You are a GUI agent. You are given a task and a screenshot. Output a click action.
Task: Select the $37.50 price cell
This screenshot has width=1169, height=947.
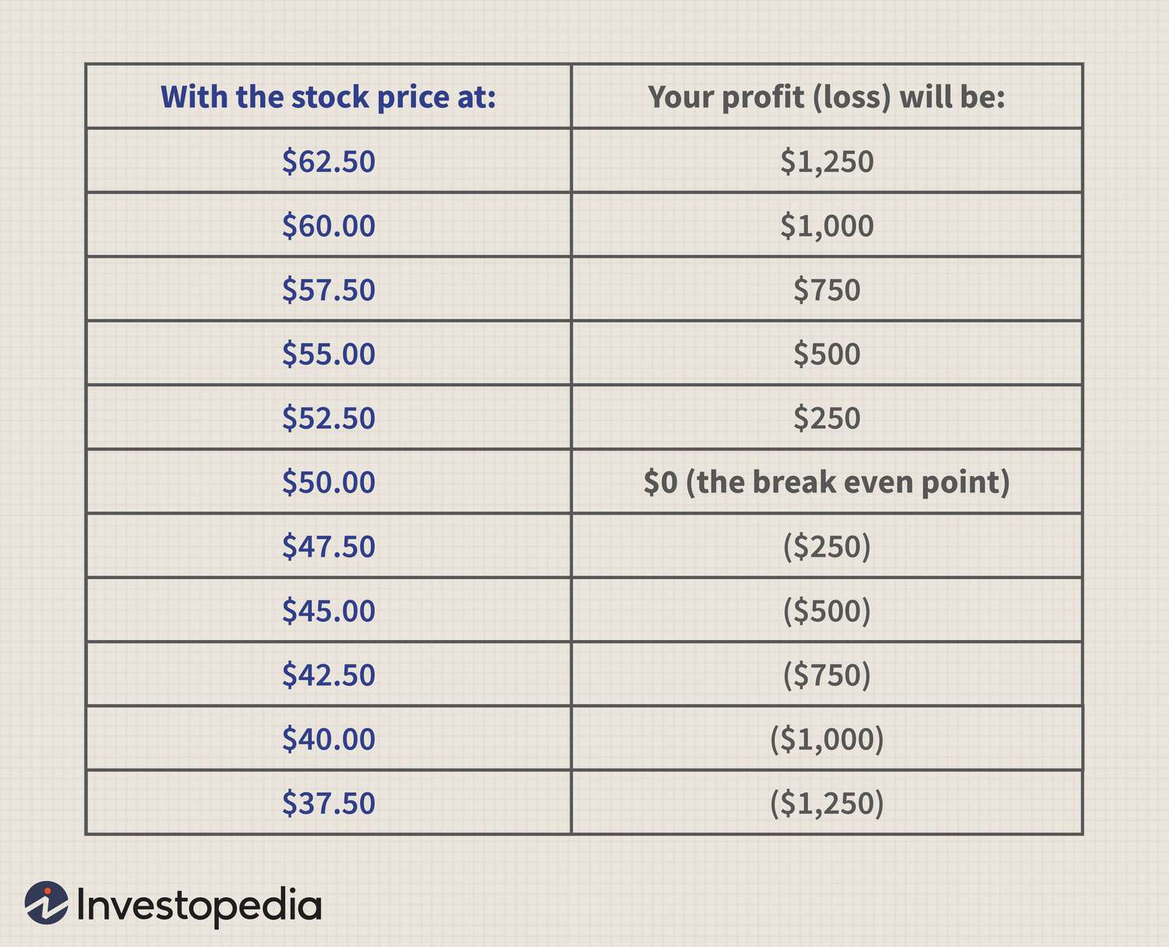coord(328,802)
